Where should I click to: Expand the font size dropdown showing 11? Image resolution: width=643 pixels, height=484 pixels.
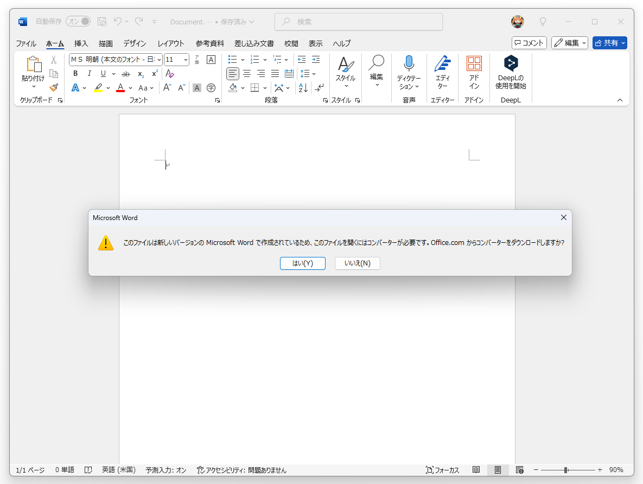(184, 59)
